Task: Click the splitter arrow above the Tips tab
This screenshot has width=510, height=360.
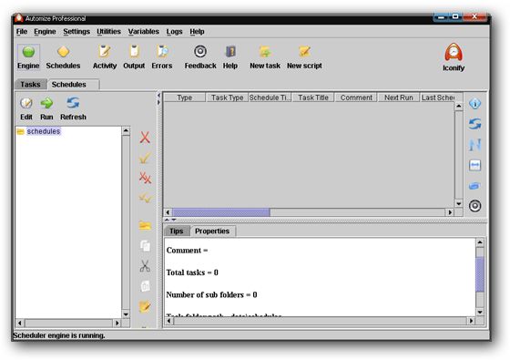Action: point(167,220)
